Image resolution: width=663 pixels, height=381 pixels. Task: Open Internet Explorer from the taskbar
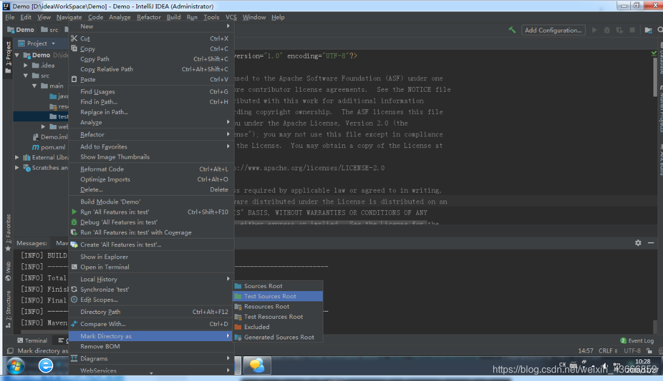pyautogui.click(x=46, y=365)
